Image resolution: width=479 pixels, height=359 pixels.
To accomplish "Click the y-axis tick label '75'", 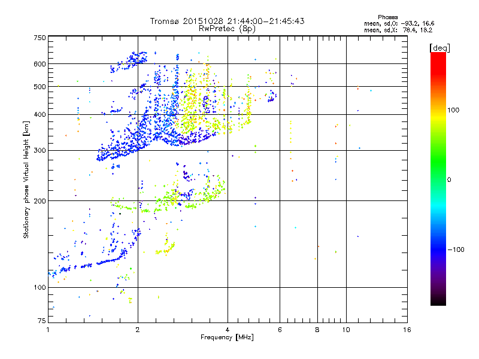I will (x=41, y=321).
